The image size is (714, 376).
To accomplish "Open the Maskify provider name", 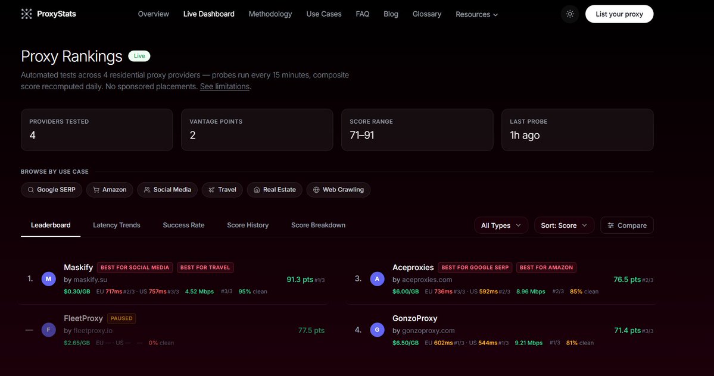I will (79, 267).
